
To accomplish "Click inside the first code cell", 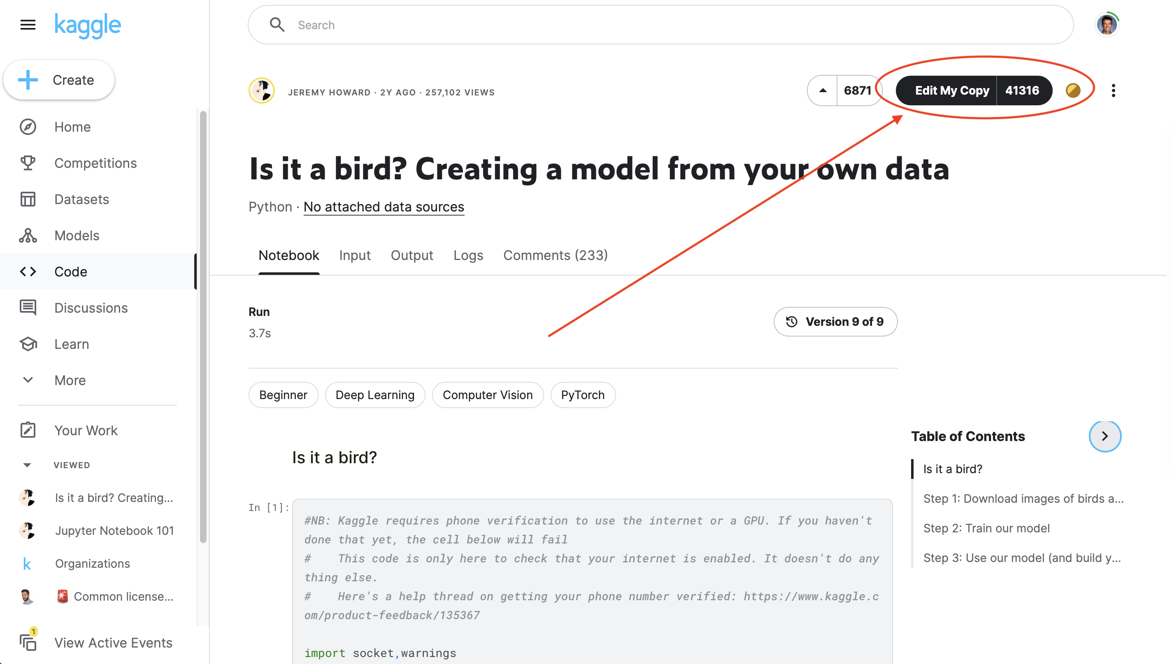I will click(593, 581).
